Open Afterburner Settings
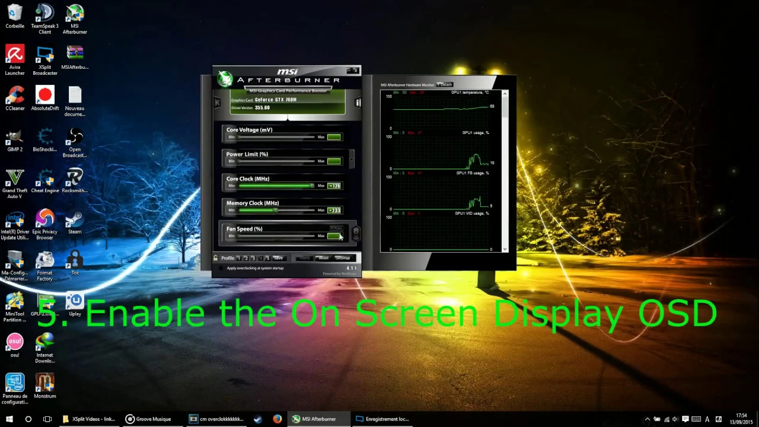The height and width of the screenshot is (427, 759). (x=343, y=258)
